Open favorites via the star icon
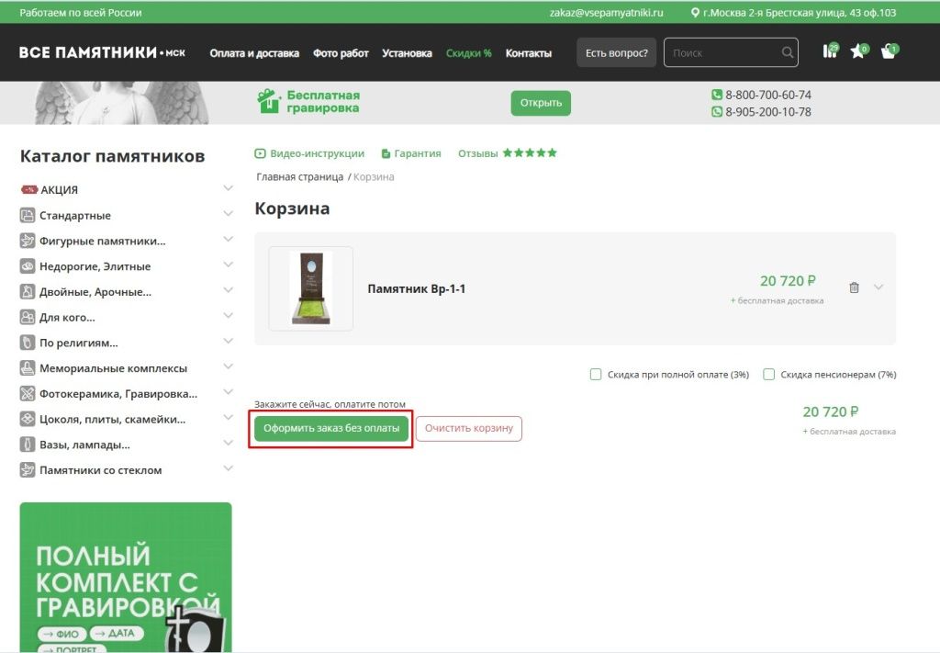940x653 pixels. (858, 52)
